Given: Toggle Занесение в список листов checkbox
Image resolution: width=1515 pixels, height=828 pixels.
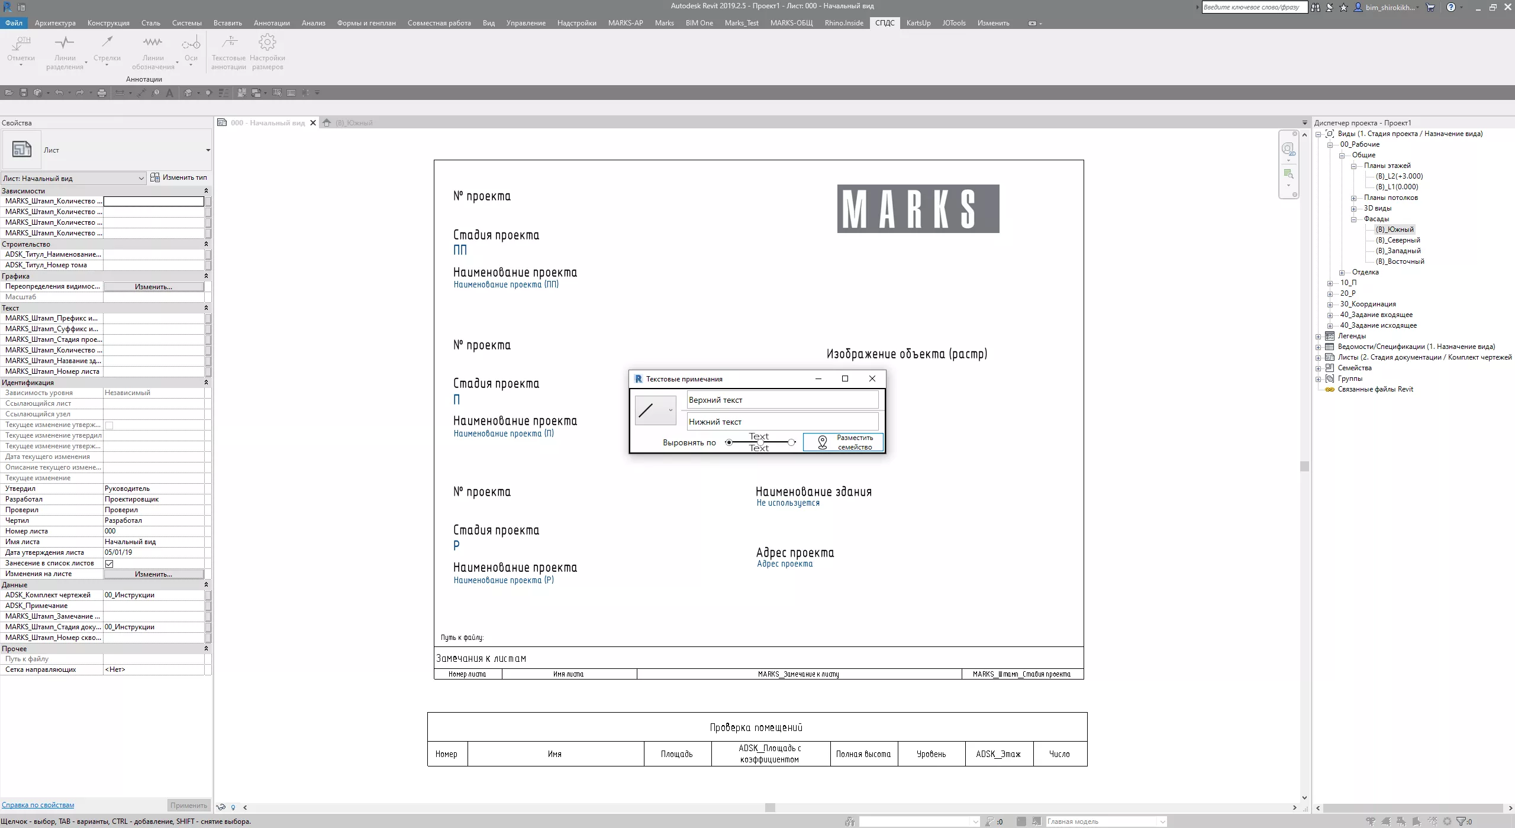Looking at the screenshot, I should click(x=109, y=564).
